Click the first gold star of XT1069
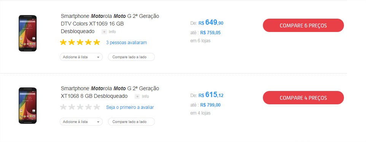 pos(63,42)
